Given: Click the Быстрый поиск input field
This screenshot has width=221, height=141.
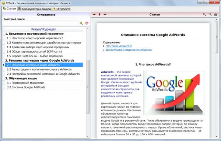Looking at the screenshot, I should coord(41,23).
